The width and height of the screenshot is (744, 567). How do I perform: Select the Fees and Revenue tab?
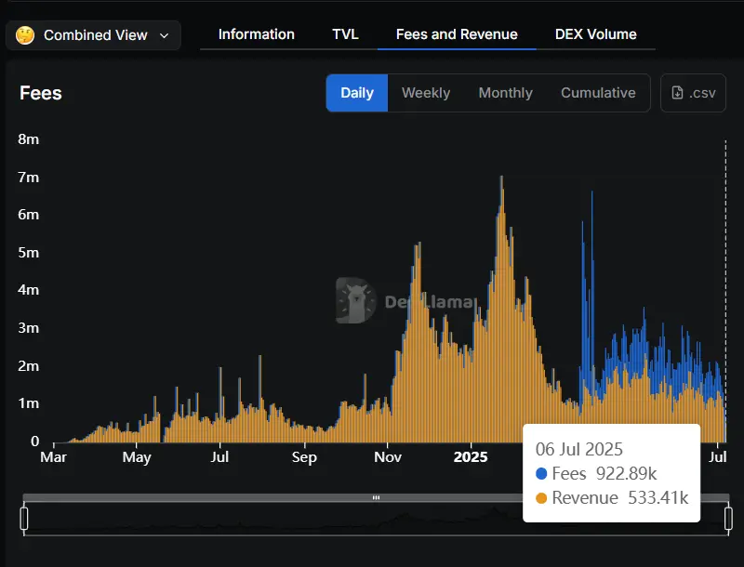point(457,34)
